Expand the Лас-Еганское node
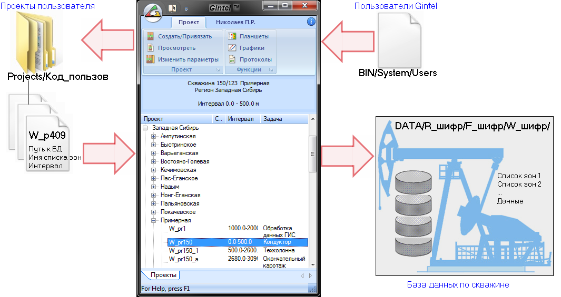561x297 pixels. pyautogui.click(x=153, y=178)
